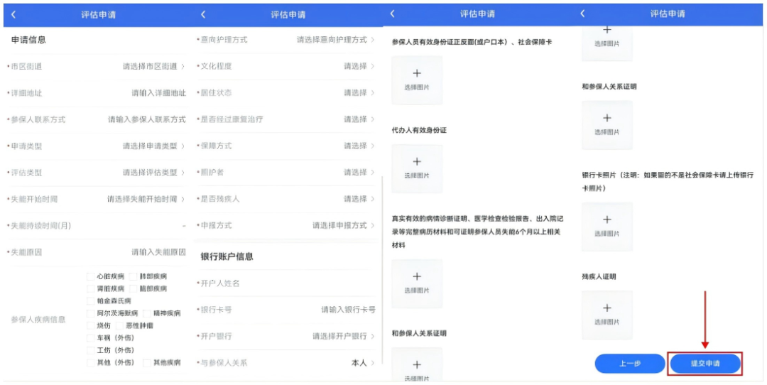Viewport: 767px width, 385px height.
Task: Click the 详细地址 input field
Action: click(158, 93)
